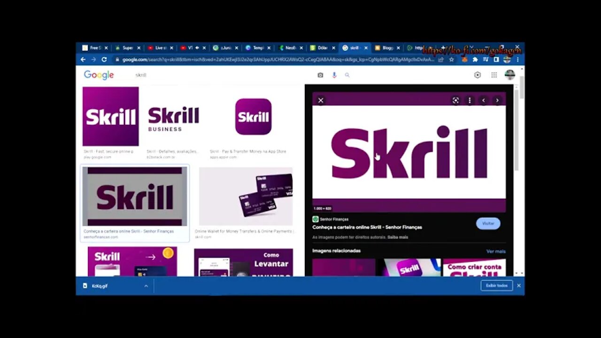Click the site lock icon in address bar
601x338 pixels.
pos(116,60)
